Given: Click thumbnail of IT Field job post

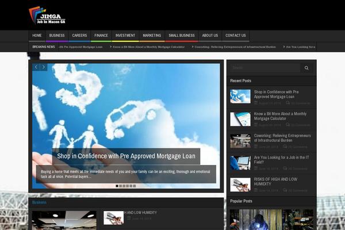Looking at the screenshot, I should click(x=240, y=163).
